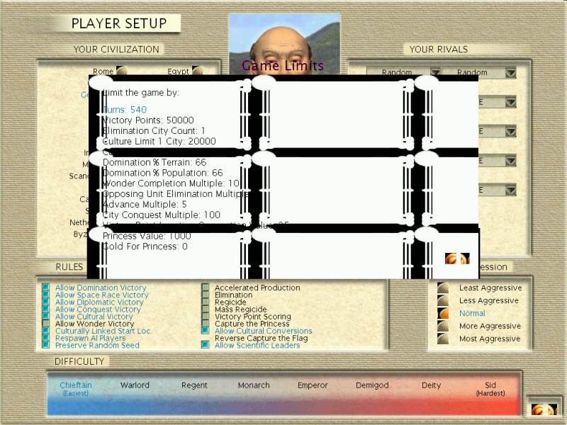Click the Victory Points: 50000 entry
The height and width of the screenshot is (425, 567).
(147, 120)
